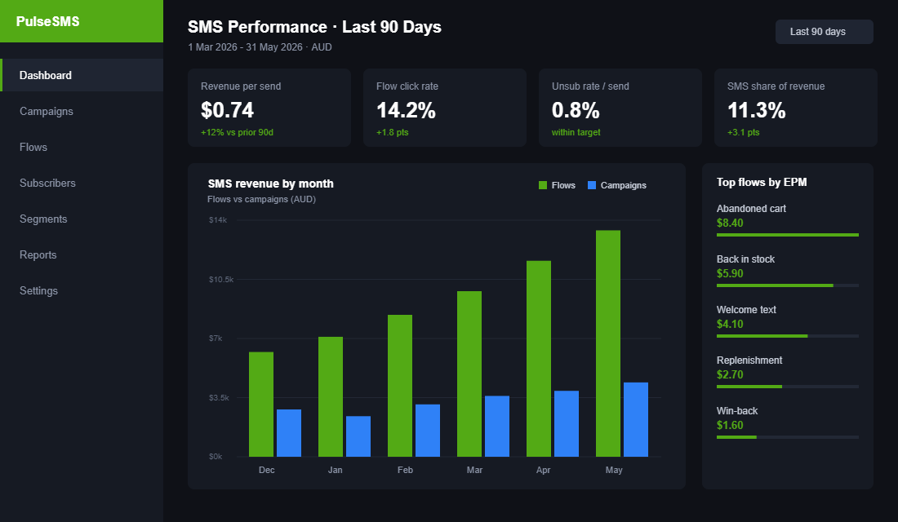Click the 14.2% click rate value
898x522 pixels.
[406, 110]
